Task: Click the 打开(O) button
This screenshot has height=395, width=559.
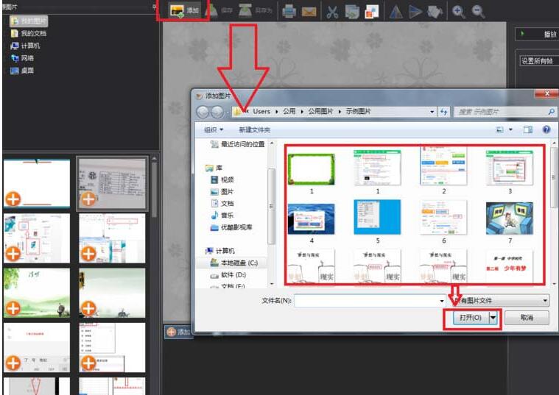Action: coord(471,317)
